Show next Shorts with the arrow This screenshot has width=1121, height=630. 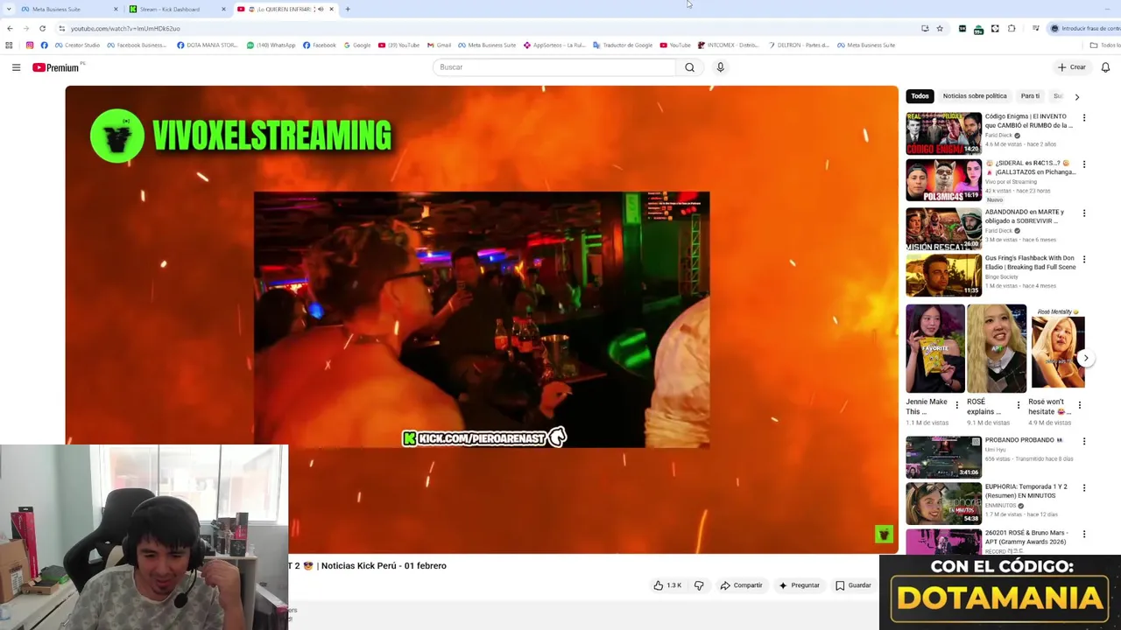pos(1085,357)
